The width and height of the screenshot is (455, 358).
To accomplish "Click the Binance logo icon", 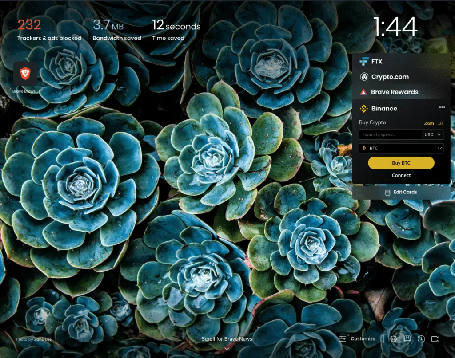I will [364, 109].
